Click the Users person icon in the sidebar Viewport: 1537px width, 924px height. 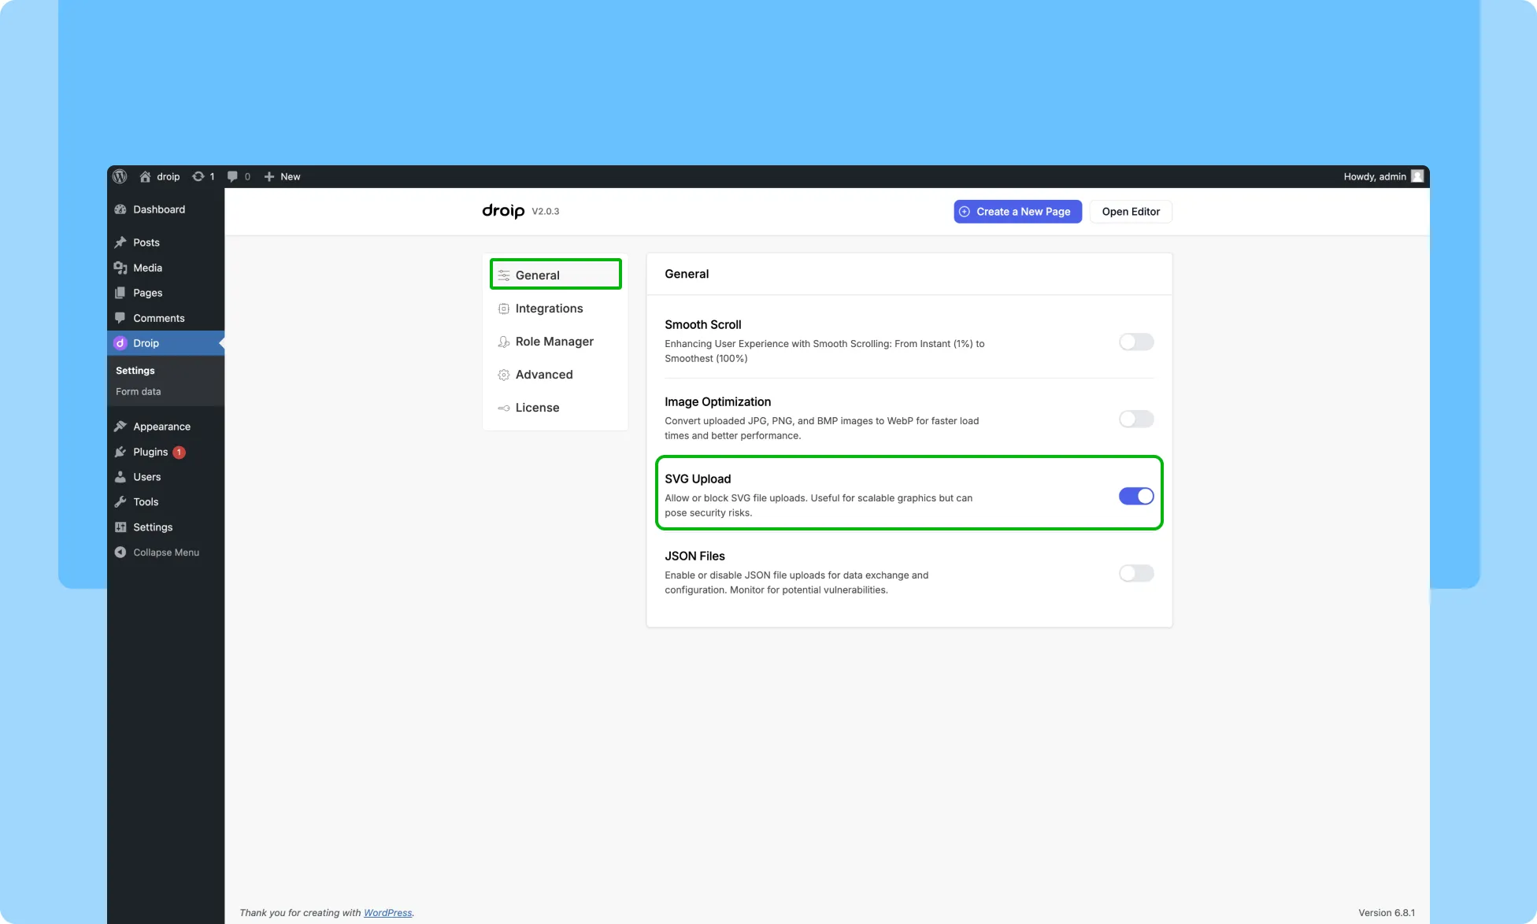pos(120,477)
